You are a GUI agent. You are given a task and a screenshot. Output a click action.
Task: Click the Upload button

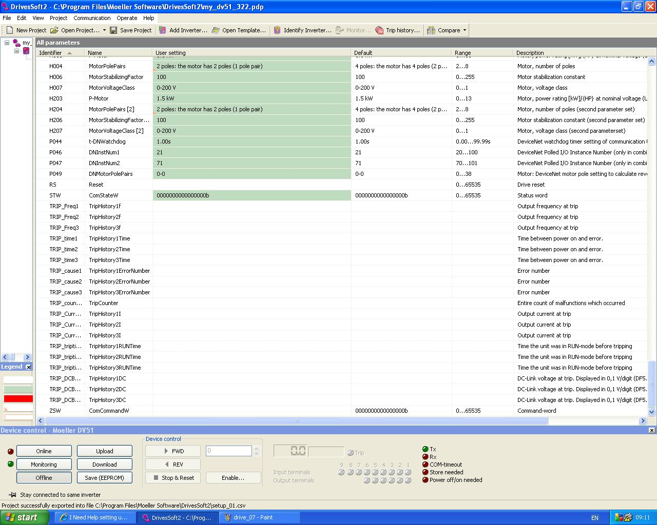(x=105, y=451)
